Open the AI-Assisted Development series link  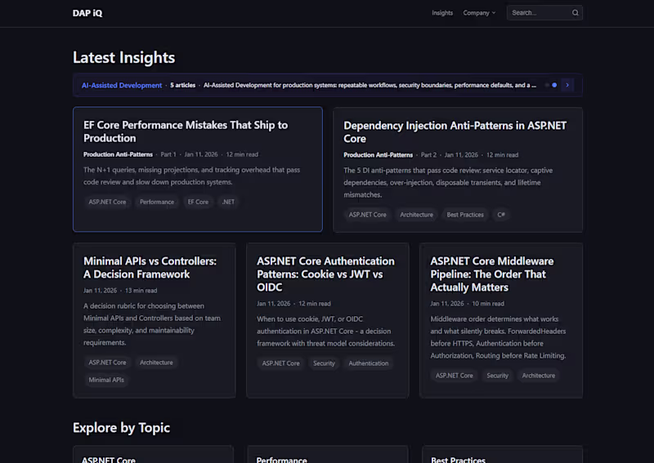coord(122,85)
